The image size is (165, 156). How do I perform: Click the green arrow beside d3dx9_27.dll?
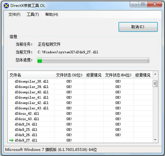[11, 140]
